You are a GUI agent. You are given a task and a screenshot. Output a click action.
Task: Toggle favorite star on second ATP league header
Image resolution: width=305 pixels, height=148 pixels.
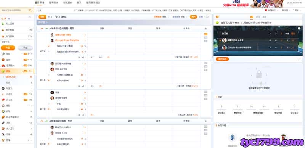coord(205,121)
